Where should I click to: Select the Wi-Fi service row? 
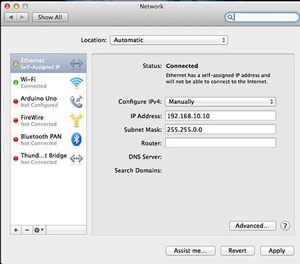(x=49, y=83)
